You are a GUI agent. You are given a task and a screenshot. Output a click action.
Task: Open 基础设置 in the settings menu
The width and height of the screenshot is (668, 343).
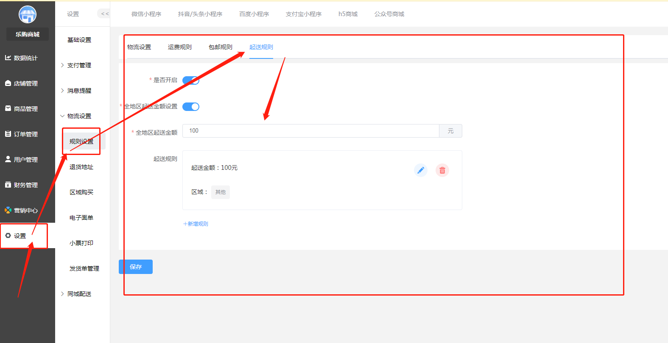[x=79, y=40]
